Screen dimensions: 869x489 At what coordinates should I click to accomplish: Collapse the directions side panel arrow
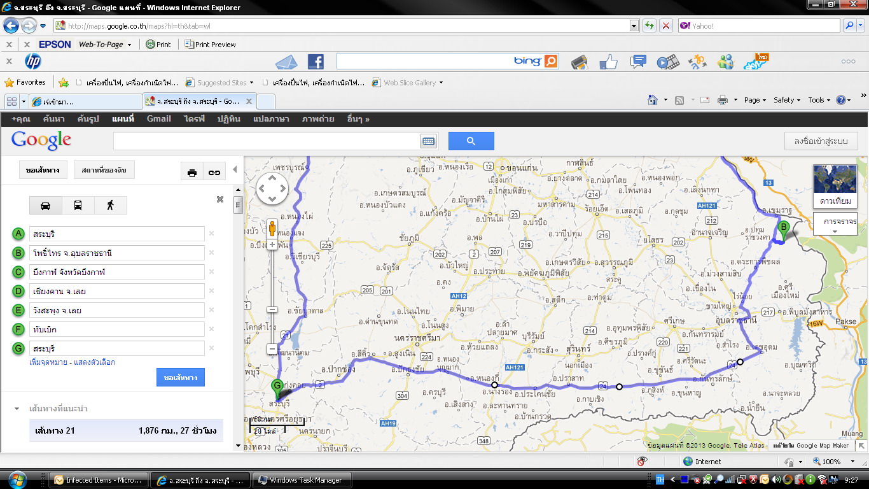pyautogui.click(x=235, y=169)
